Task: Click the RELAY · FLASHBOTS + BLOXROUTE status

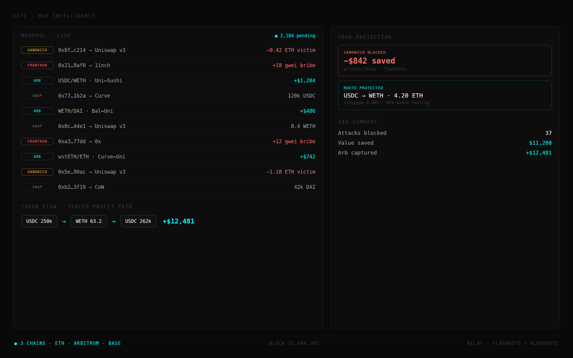Action: tap(513, 343)
